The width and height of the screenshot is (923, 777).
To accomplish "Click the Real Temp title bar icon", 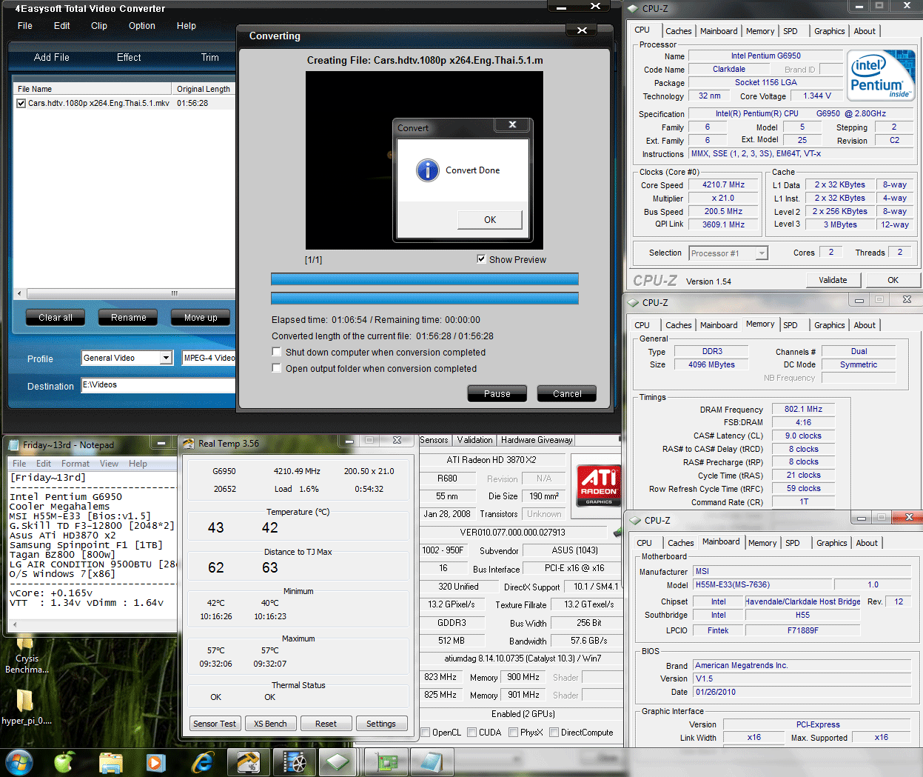I will pyautogui.click(x=189, y=444).
